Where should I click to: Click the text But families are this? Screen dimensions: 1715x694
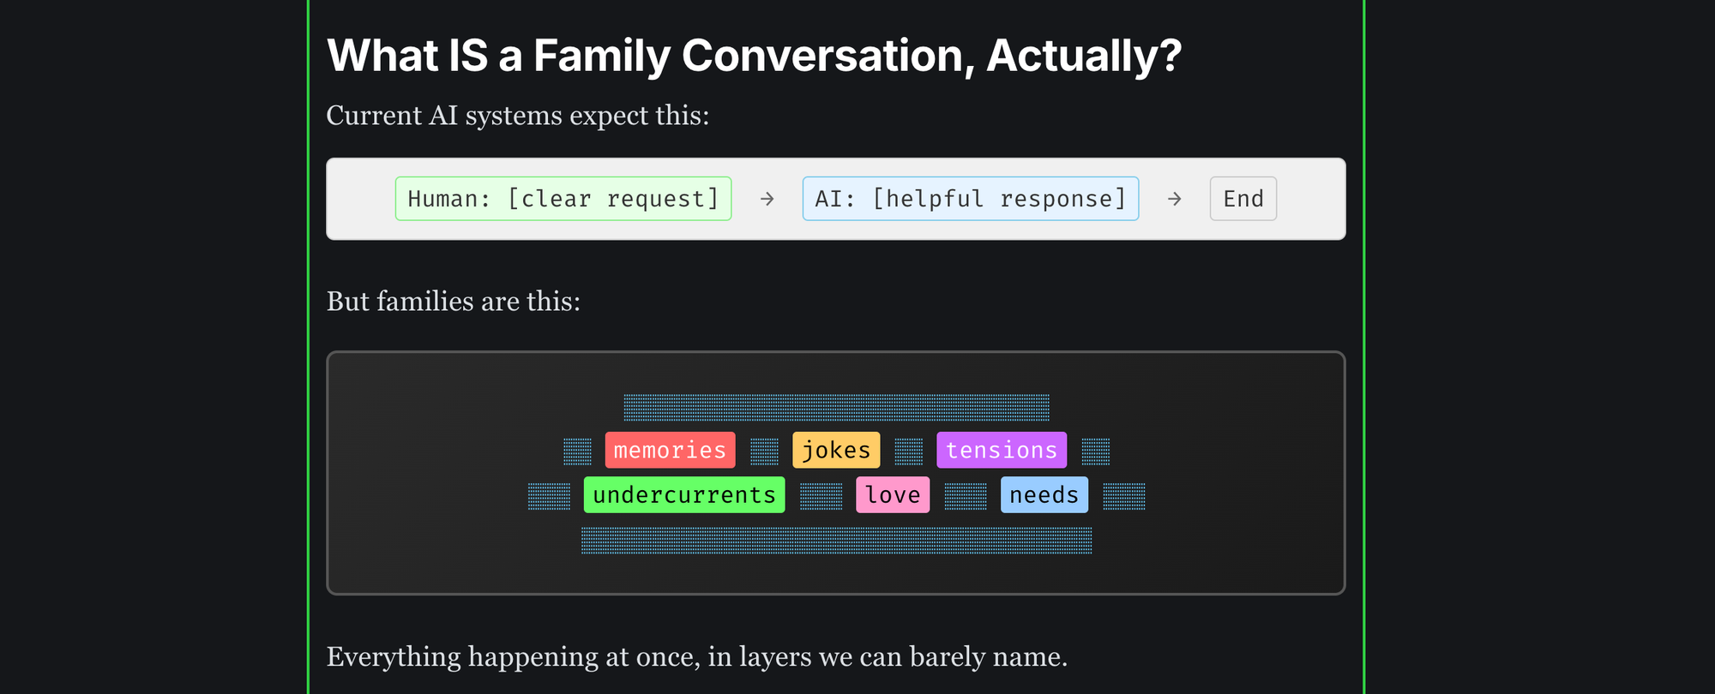coord(454,302)
